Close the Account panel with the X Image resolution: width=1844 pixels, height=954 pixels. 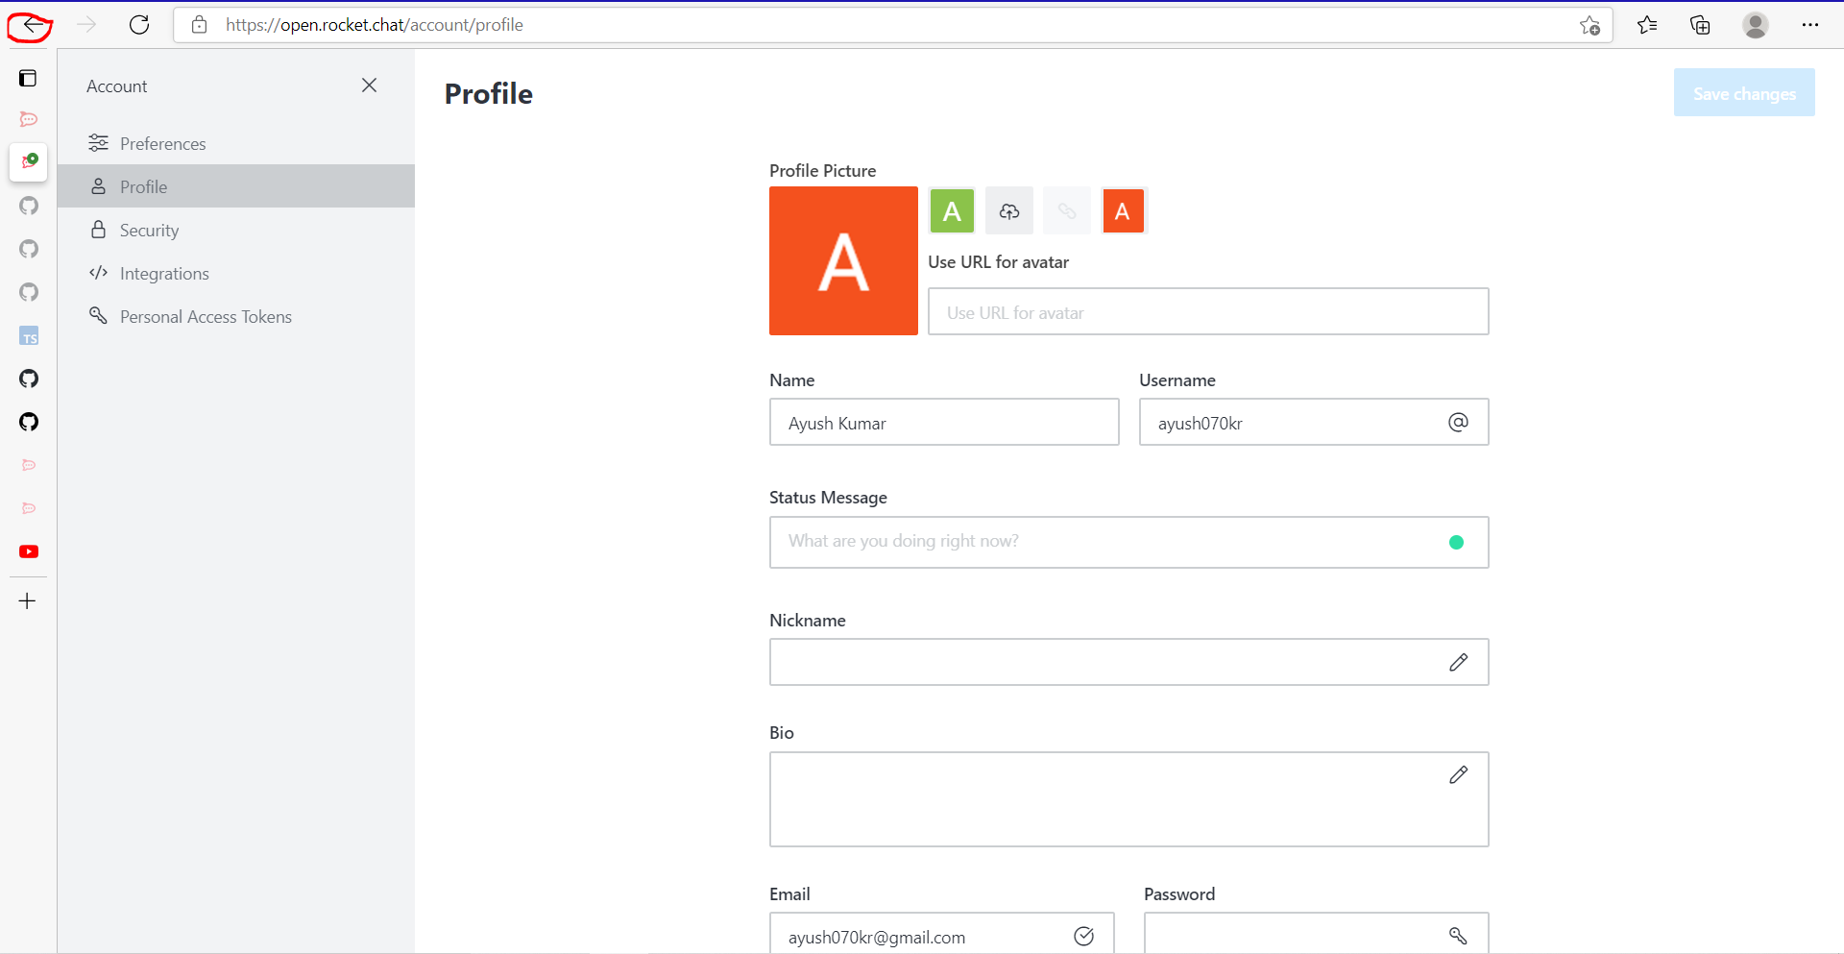369,86
